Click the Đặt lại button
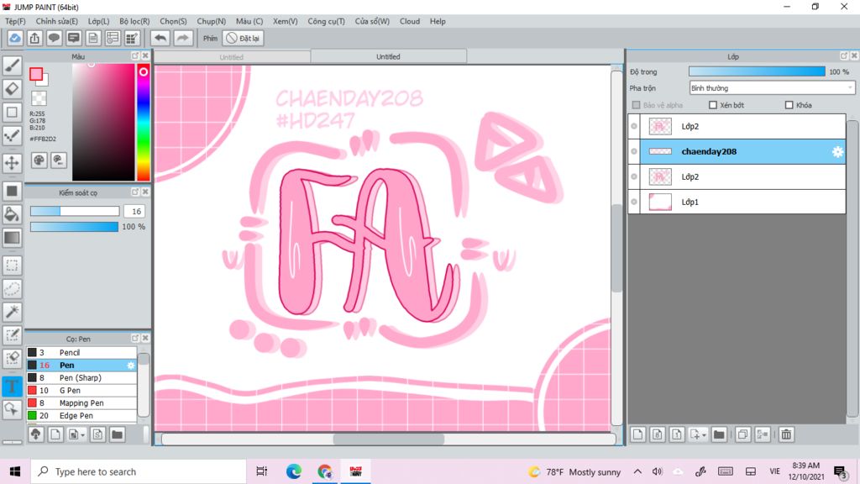 [244, 38]
